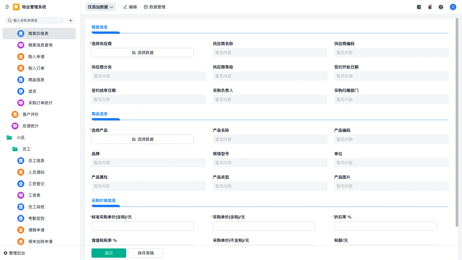The width and height of the screenshot is (462, 260).
Task: Open the 仅添加数据 dropdown
Action: [x=100, y=7]
